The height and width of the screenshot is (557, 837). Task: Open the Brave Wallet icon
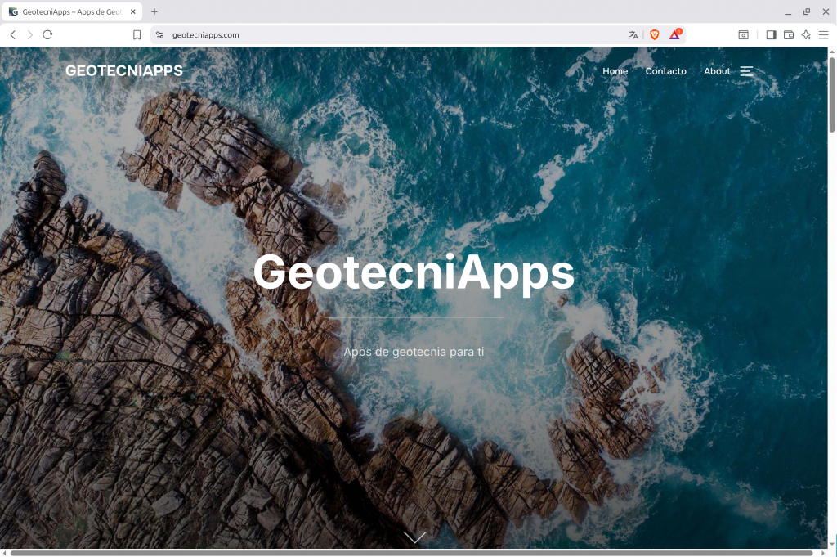coord(789,35)
